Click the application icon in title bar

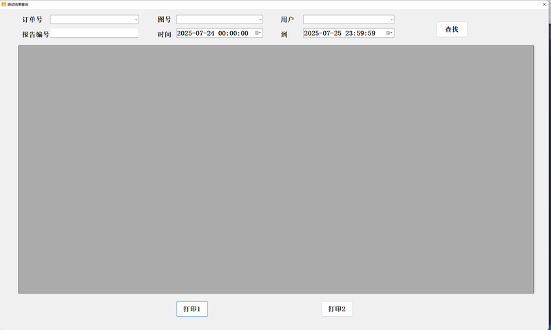pyautogui.click(x=3, y=4)
